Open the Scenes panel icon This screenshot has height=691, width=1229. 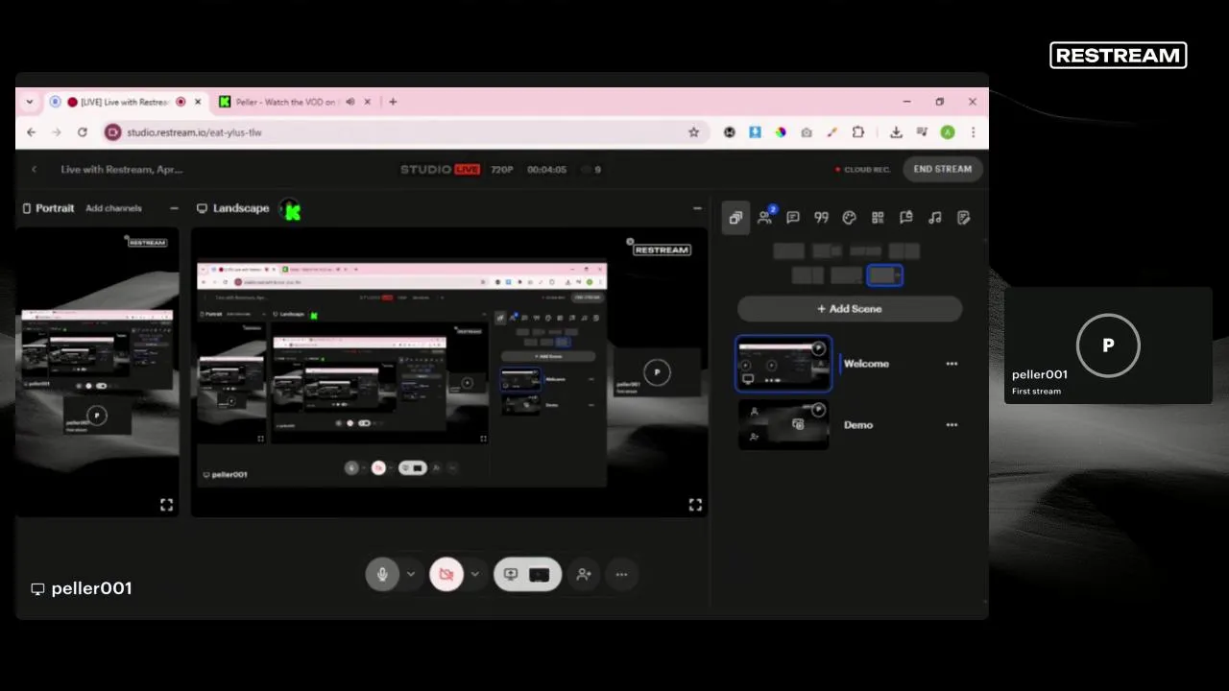tap(735, 218)
